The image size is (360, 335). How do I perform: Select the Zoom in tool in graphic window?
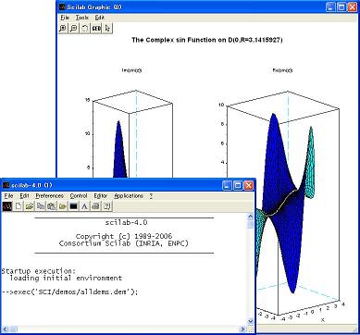click(x=63, y=28)
